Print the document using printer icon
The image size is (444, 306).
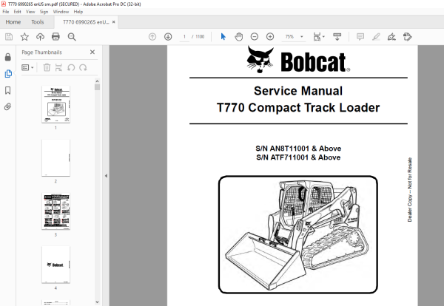(55, 37)
